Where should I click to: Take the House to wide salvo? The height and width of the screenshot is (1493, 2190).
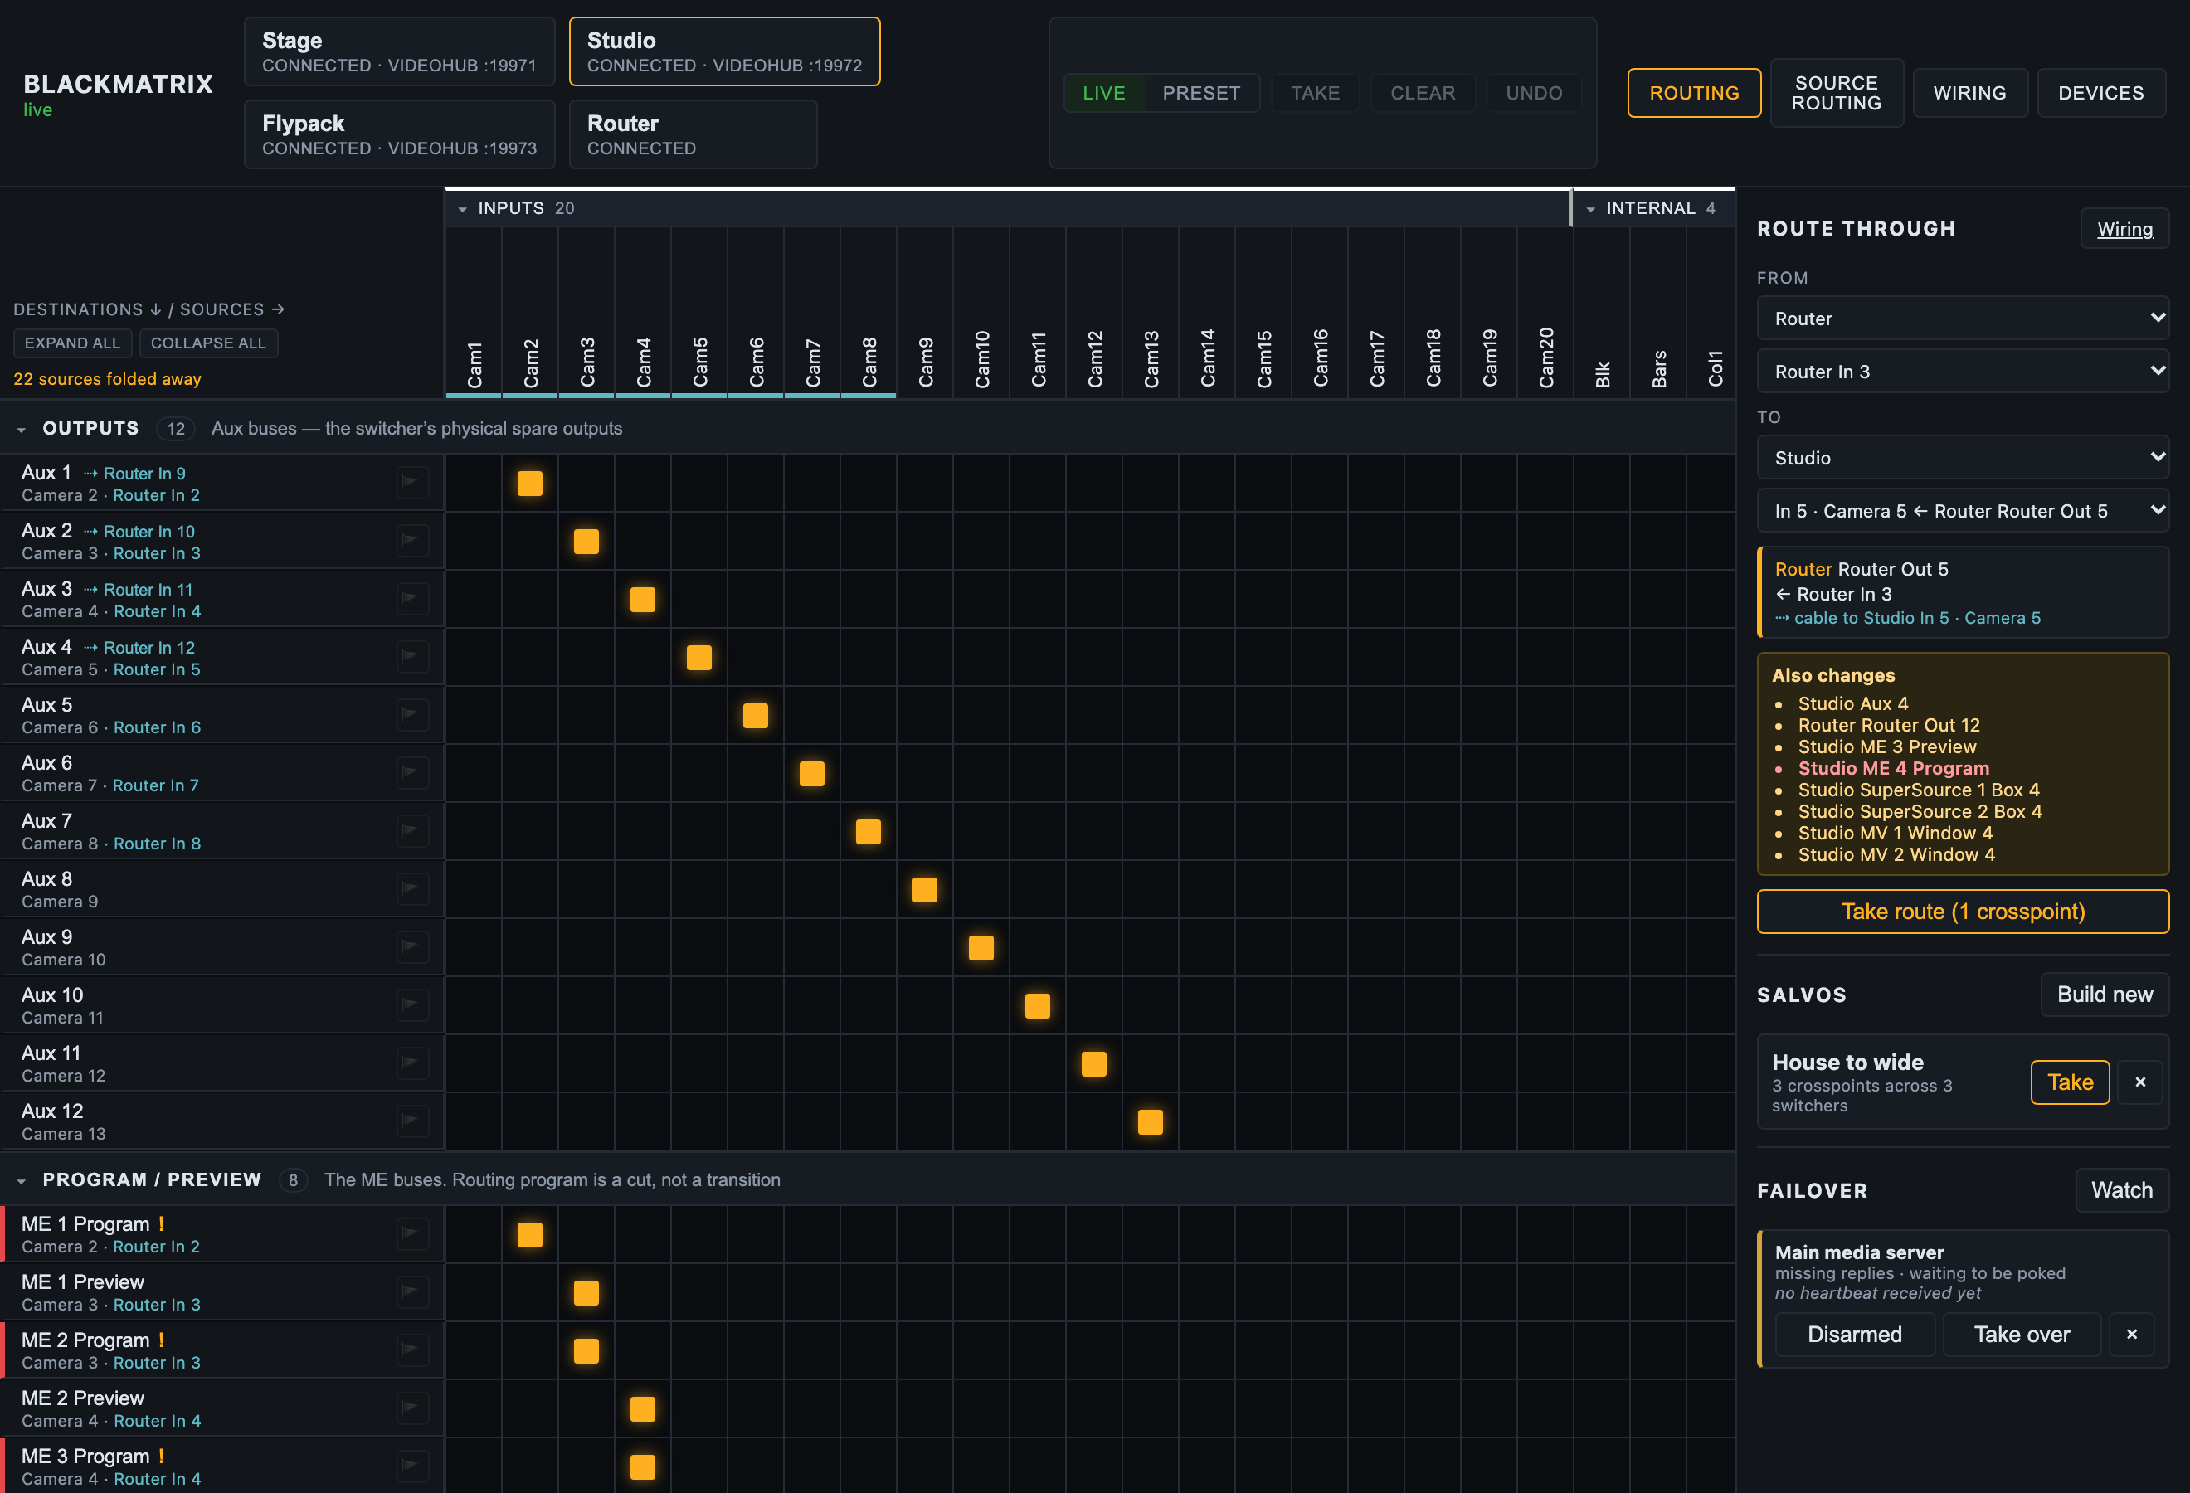pos(2070,1082)
